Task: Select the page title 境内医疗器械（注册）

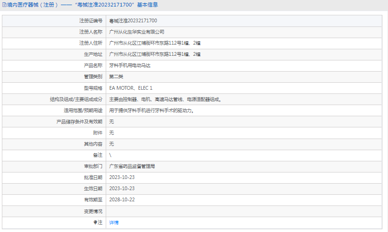Action: coord(33,5)
